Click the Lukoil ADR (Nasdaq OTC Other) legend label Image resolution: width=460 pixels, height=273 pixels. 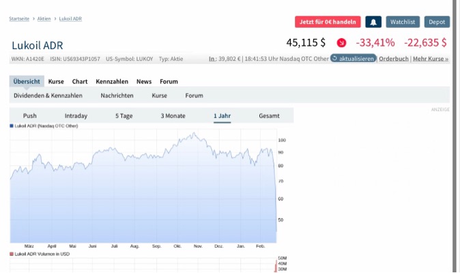click(46, 126)
